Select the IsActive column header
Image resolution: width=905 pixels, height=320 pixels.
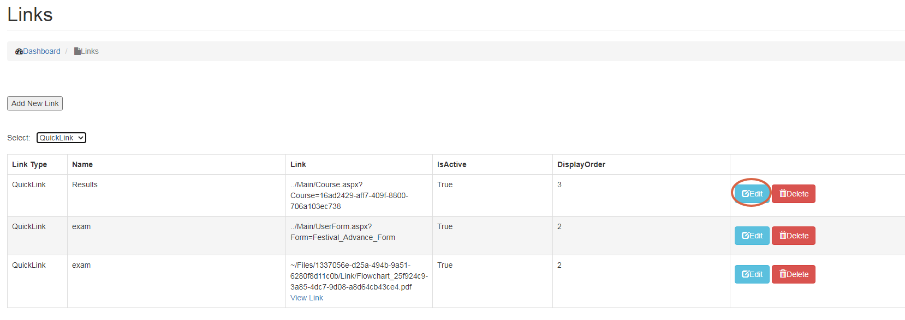tap(451, 164)
